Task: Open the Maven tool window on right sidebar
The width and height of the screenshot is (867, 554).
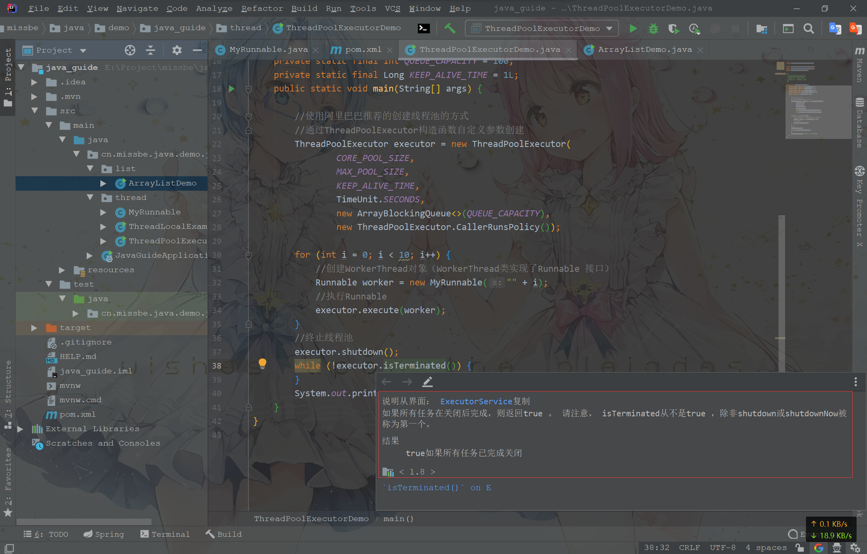Action: click(x=859, y=64)
